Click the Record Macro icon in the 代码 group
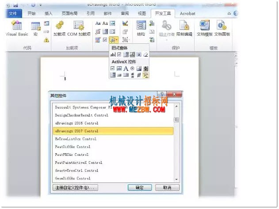This screenshot has height=209, width=279. click(x=46, y=23)
